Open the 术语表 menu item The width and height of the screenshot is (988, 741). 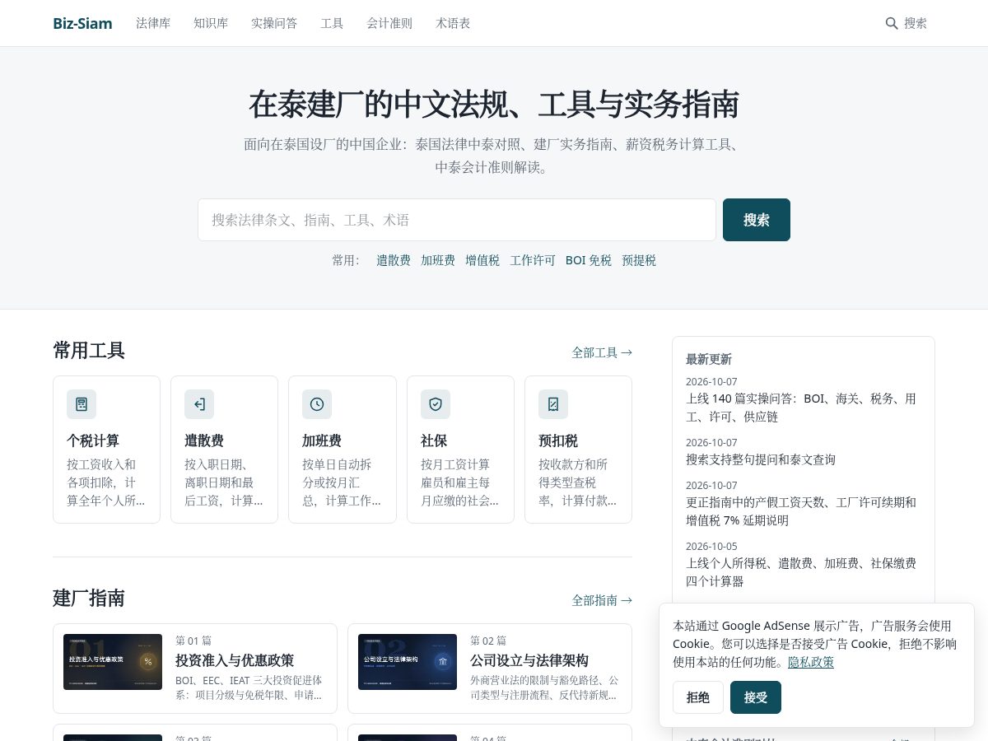(453, 23)
